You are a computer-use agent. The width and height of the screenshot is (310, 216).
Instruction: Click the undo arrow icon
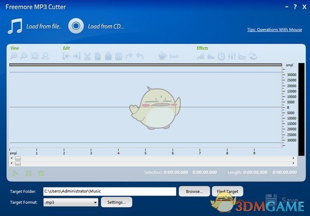(x=139, y=56)
